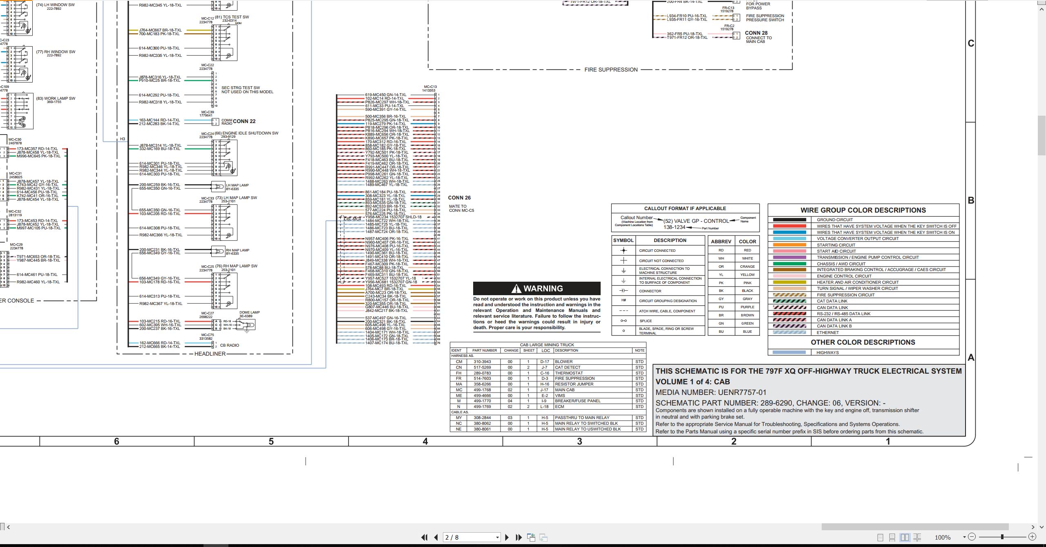Image resolution: width=1046 pixels, height=547 pixels.
Task: Click the STARTING CIRCUIT orange color swatch
Action: (789, 245)
